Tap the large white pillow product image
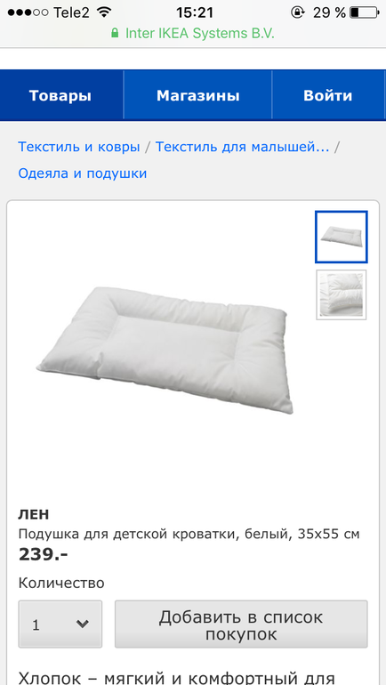 click(x=163, y=350)
